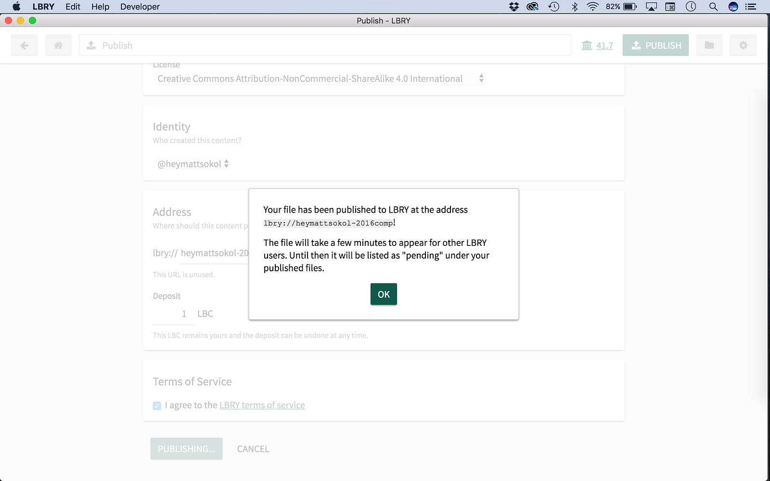Click the AirPlay display icon
770x481 pixels.
(x=652, y=7)
